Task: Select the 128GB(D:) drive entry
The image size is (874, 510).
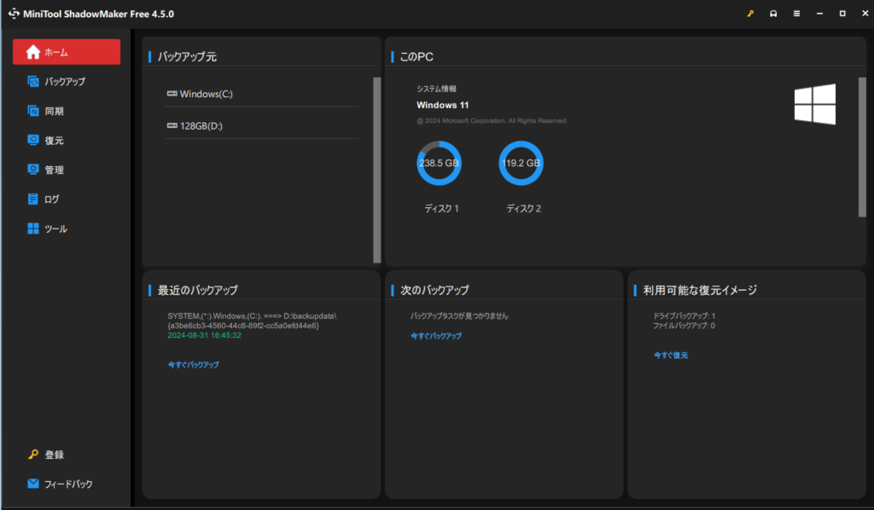Action: tap(201, 125)
